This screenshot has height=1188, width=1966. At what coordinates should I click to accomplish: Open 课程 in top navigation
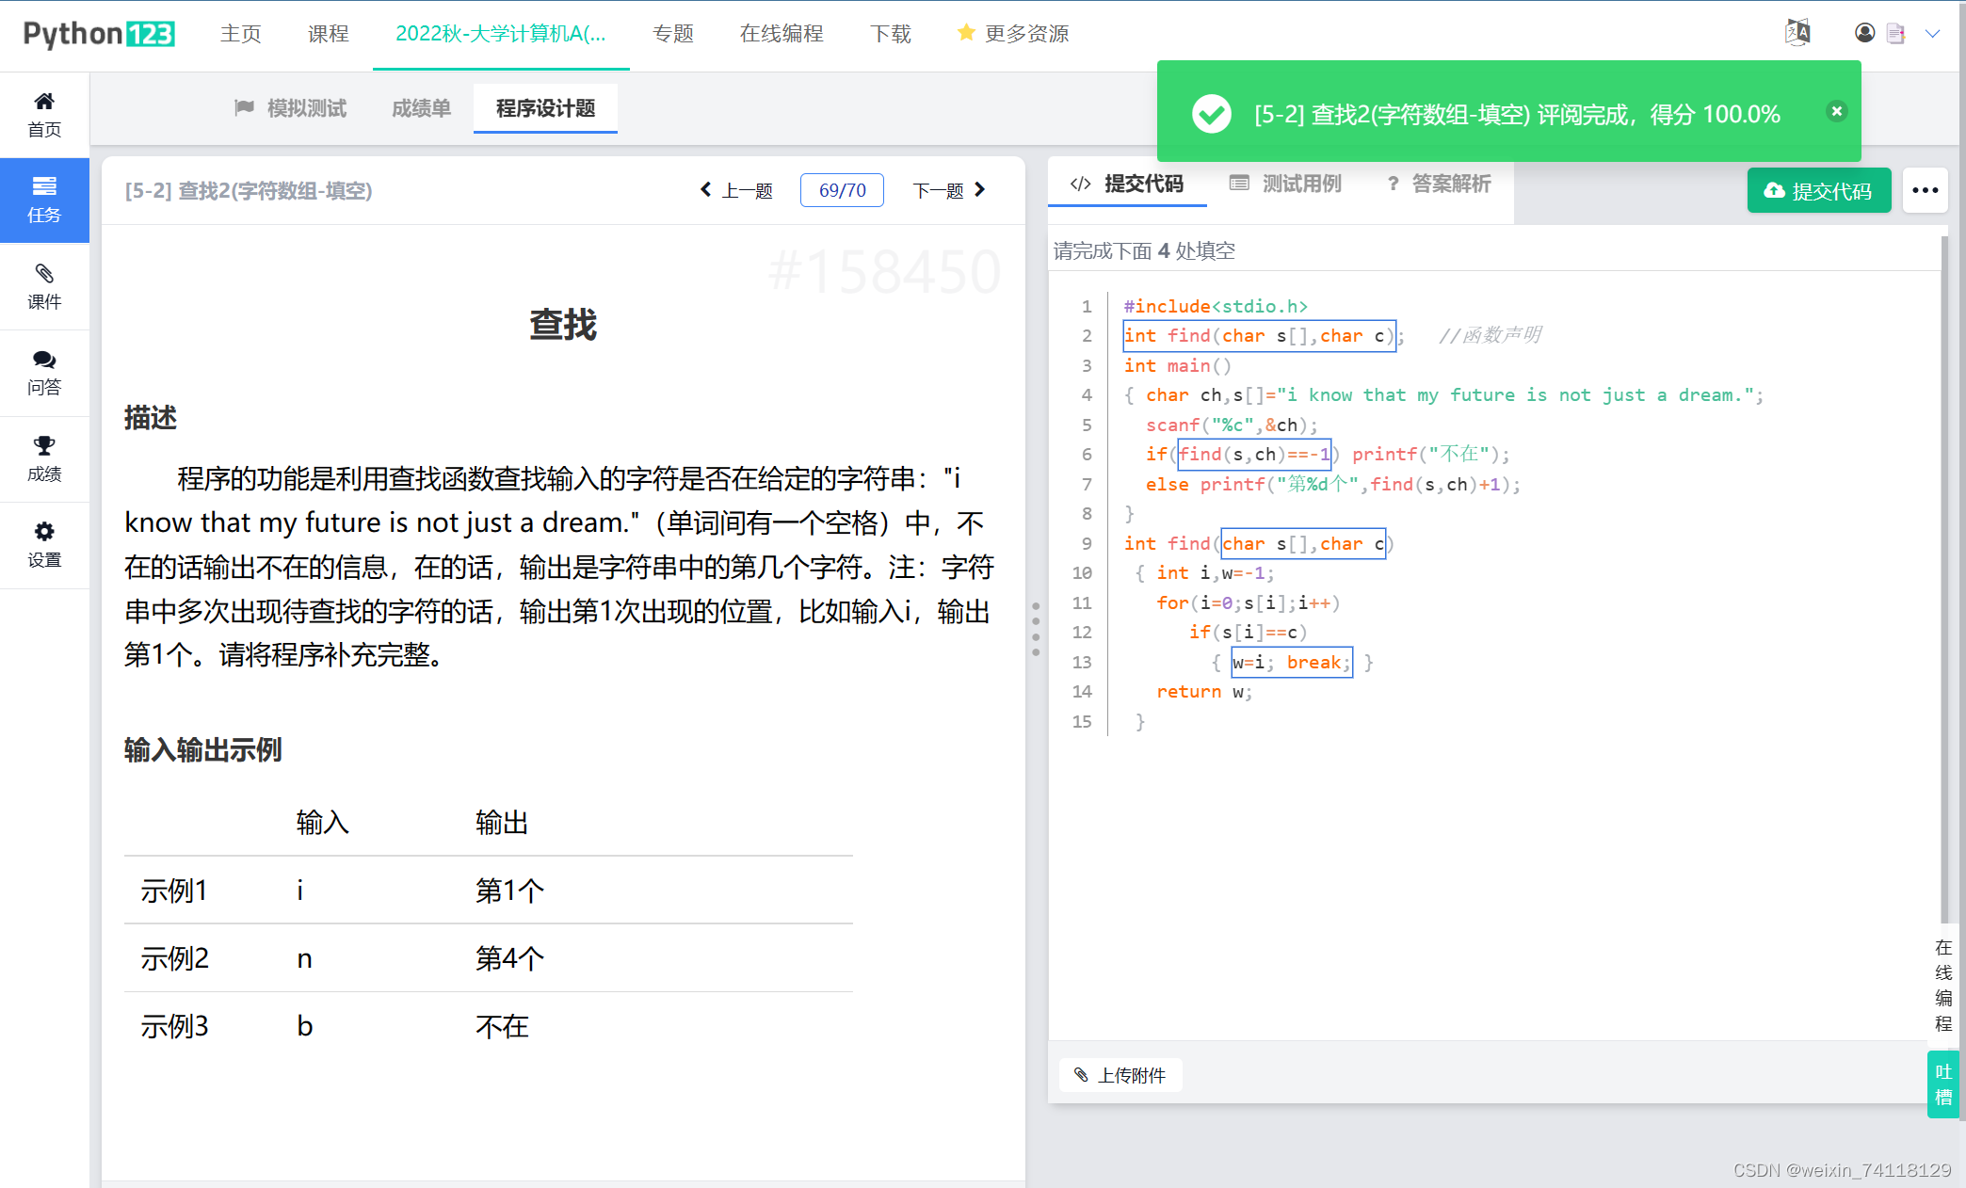[x=329, y=34]
